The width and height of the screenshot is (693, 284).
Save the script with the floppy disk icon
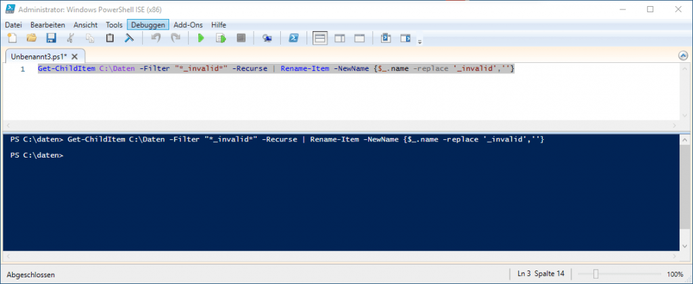tap(51, 38)
